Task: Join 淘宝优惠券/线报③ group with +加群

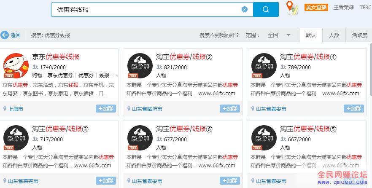Action: coord(106,181)
